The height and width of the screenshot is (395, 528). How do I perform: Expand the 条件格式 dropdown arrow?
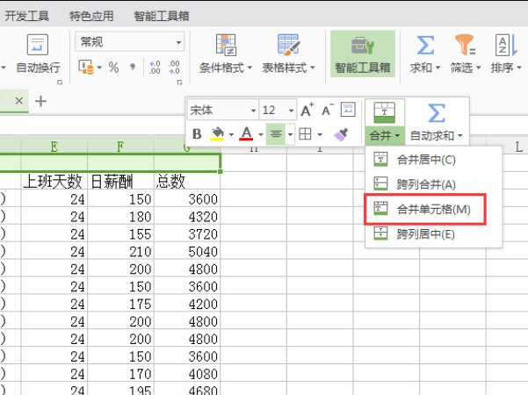250,68
